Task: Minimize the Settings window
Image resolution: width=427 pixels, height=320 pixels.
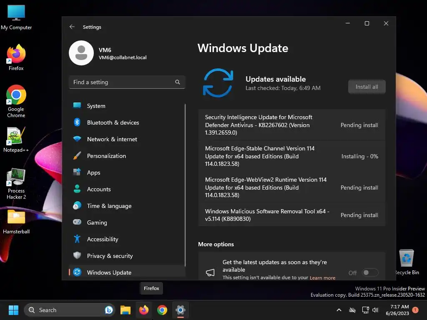Action: (x=348, y=23)
